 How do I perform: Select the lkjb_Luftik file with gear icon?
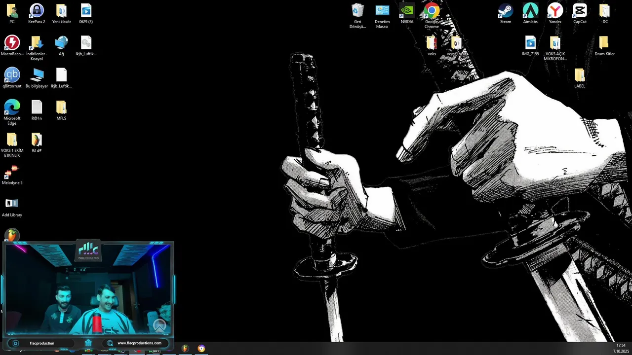pos(86,45)
